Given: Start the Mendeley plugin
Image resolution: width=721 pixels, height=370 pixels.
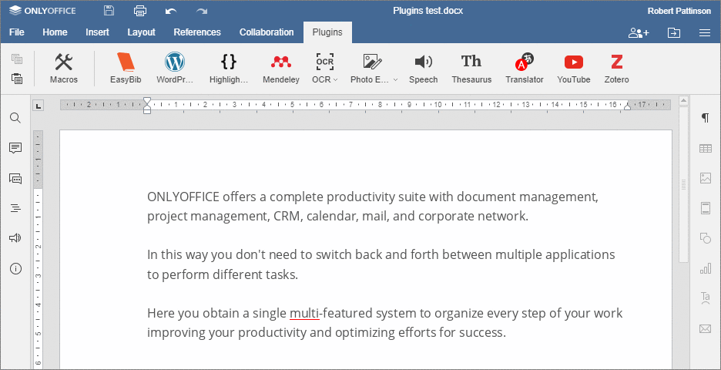Looking at the screenshot, I should click(280, 69).
